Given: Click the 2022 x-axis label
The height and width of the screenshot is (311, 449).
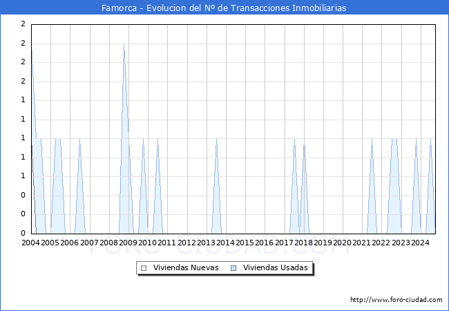Looking at the screenshot, I should pos(381,243).
